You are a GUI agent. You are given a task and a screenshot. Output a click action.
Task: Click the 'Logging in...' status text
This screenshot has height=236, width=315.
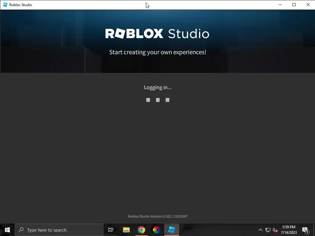click(x=158, y=88)
